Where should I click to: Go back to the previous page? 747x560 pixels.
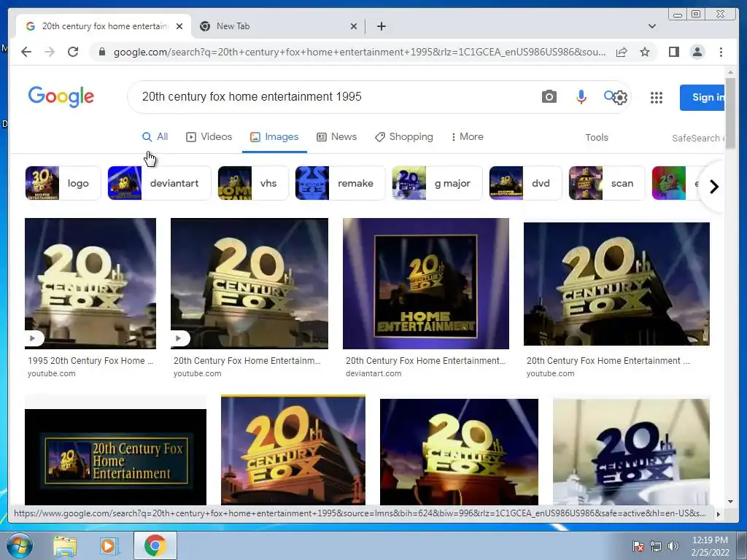pyautogui.click(x=26, y=52)
